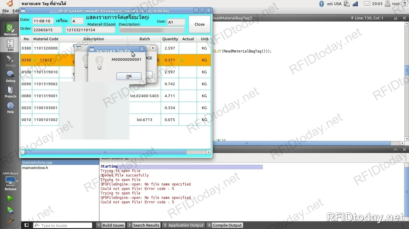
Task: Open the mail envelope indicator
Action: [367, 4]
